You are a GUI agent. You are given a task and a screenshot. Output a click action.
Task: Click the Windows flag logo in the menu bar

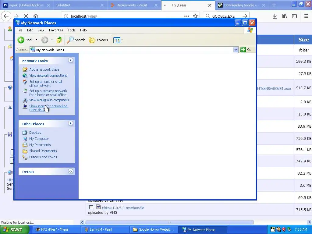[250, 30]
